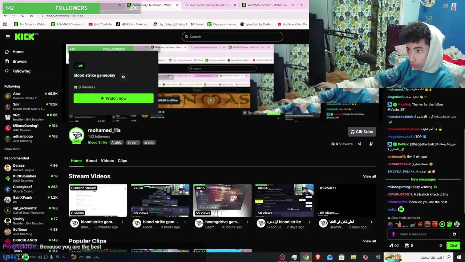Open mohamed_11a profile avatar

pos(76,136)
